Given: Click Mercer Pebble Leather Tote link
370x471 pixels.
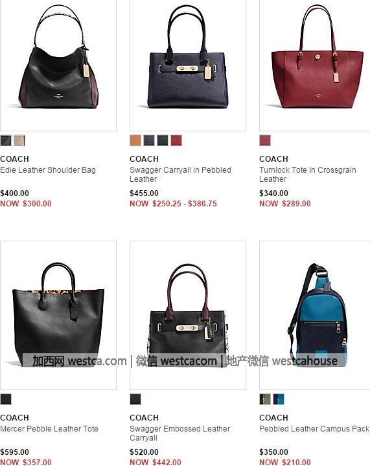Looking at the screenshot, I should 49,429.
